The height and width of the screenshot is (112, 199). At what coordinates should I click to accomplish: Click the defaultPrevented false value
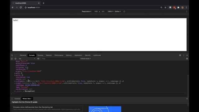click(x=33, y=63)
